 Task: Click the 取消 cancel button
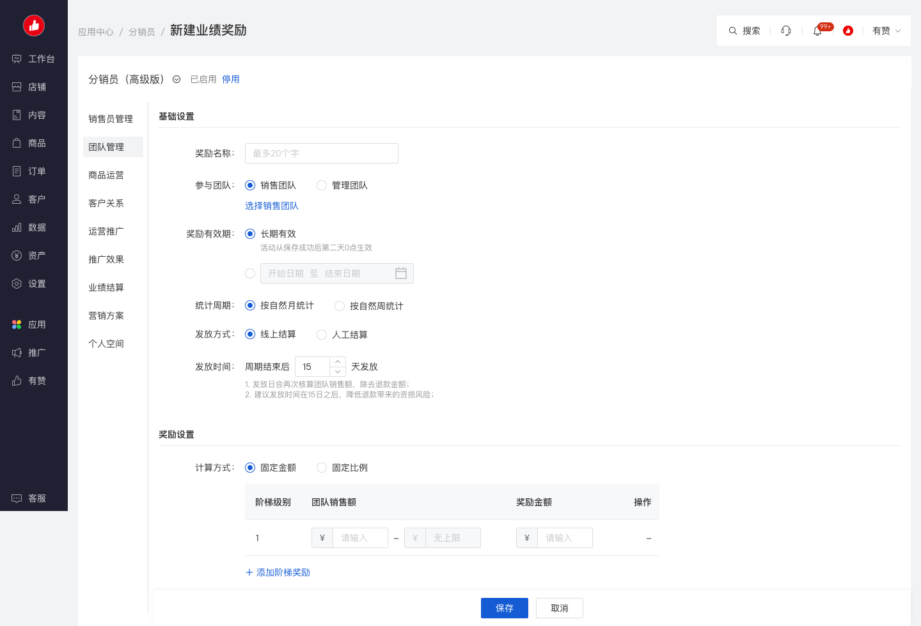pos(560,608)
